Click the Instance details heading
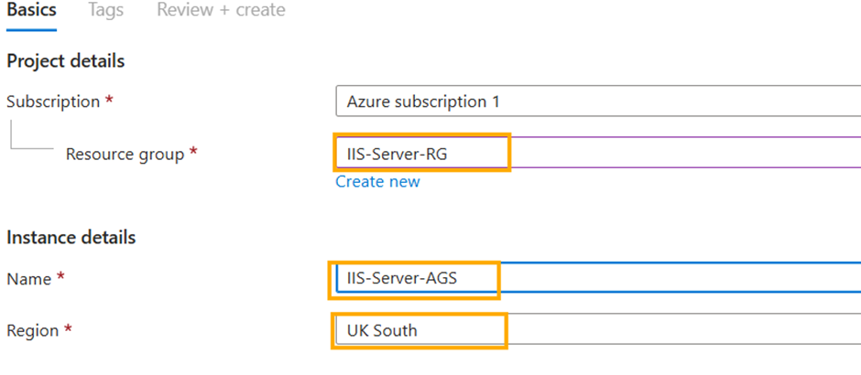Screen dimensions: 861x375 coord(71,238)
